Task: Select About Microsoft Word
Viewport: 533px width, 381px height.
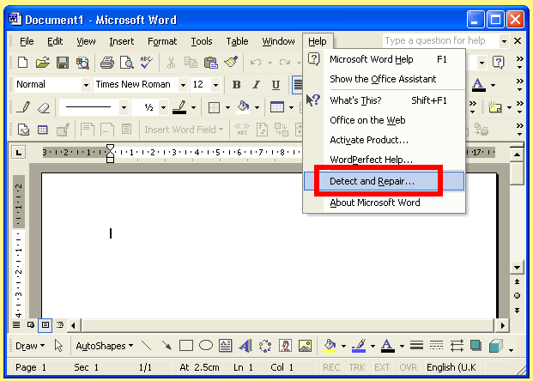Action: click(385, 203)
